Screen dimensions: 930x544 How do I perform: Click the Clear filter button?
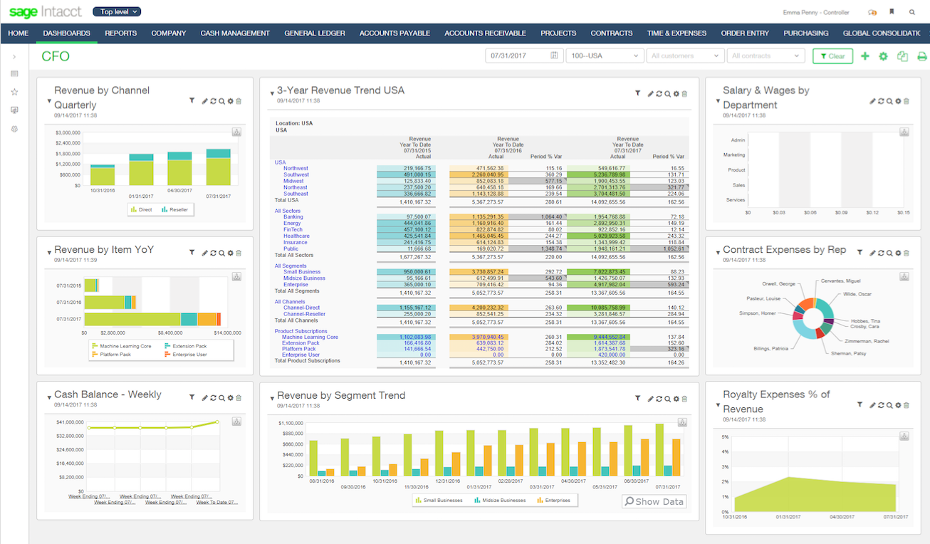click(x=832, y=56)
